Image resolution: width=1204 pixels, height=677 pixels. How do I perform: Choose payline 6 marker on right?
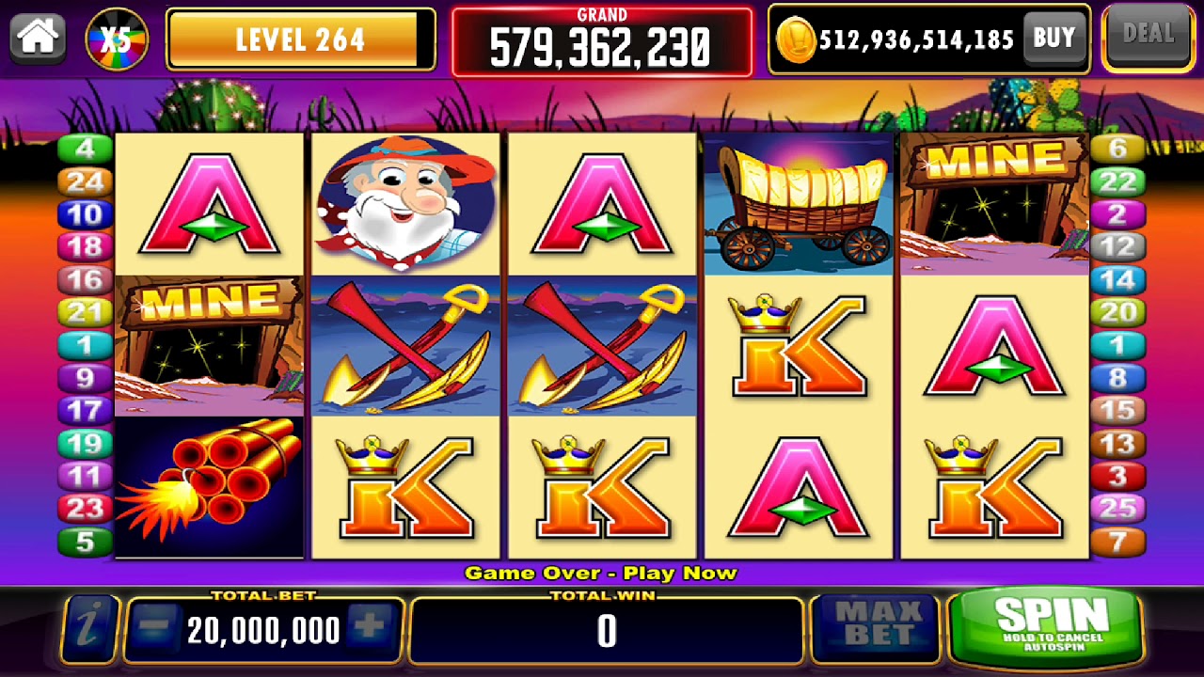1117,149
